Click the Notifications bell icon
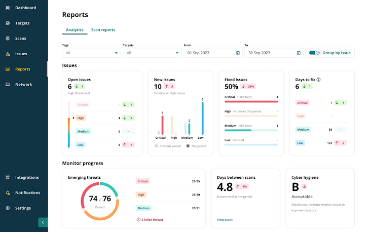The image size is (369, 232). pos(8,193)
